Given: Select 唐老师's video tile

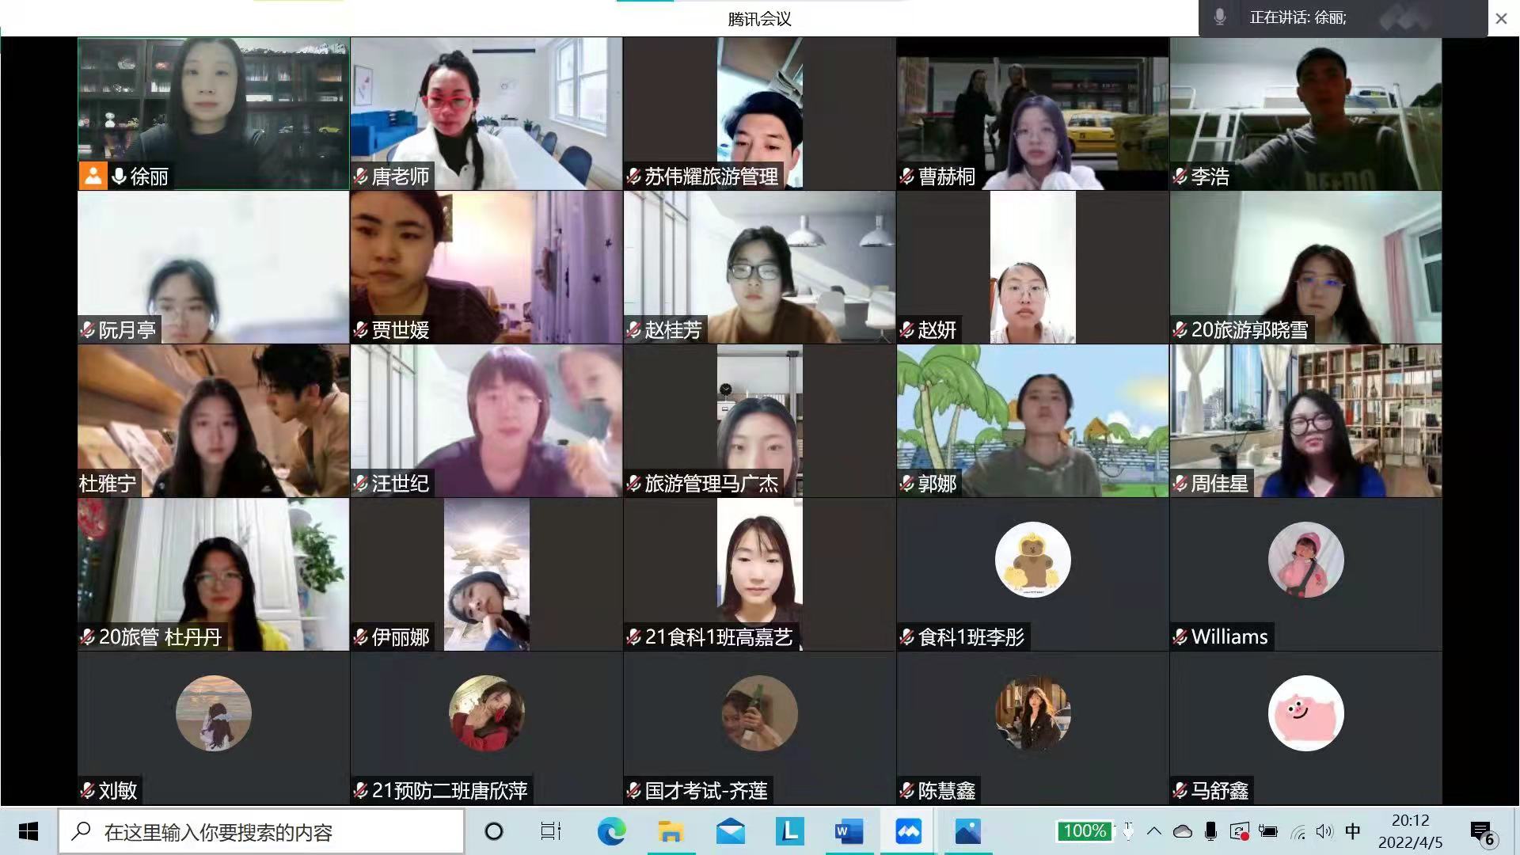Looking at the screenshot, I should (x=486, y=113).
